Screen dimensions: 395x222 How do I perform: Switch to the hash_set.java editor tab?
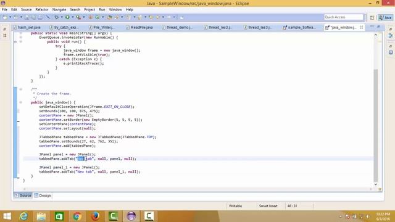[27, 27]
